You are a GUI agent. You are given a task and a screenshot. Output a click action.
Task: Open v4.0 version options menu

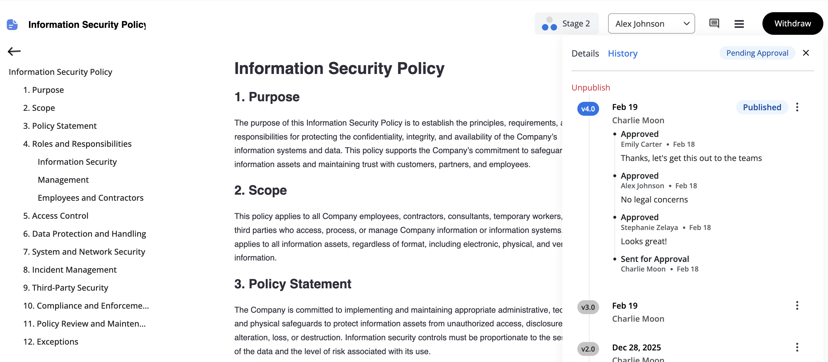click(x=797, y=107)
